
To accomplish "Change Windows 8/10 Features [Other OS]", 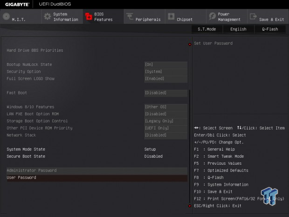I will pyautogui.click(x=166, y=107).
